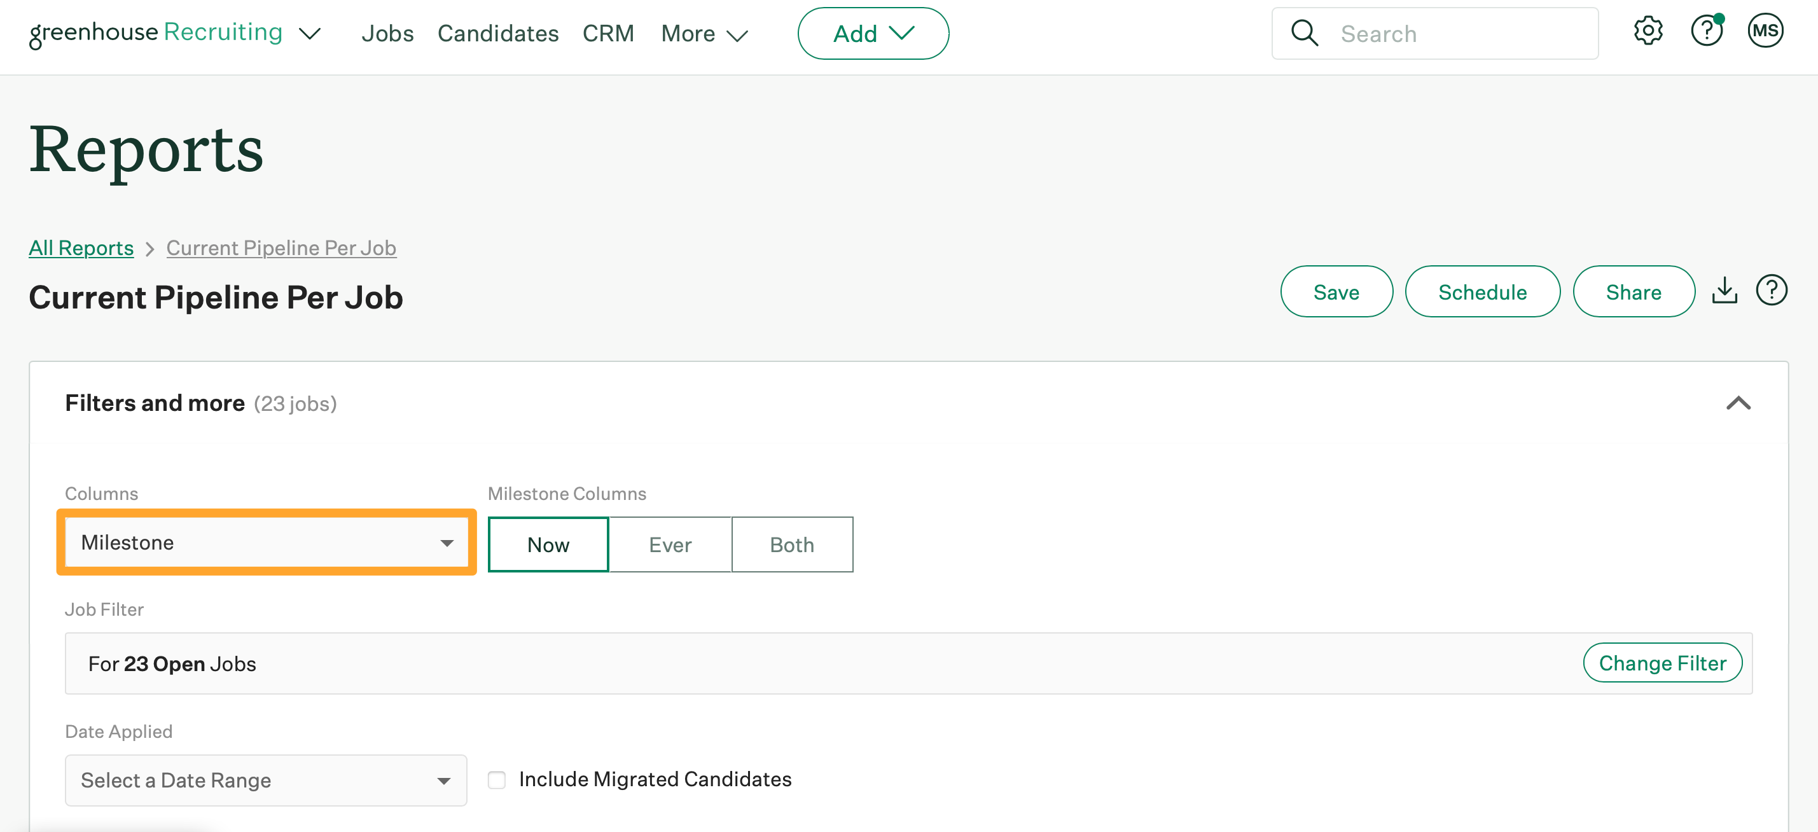The width and height of the screenshot is (1818, 832).
Task: Check Include Migrated Candidates checkbox
Action: [x=497, y=779]
